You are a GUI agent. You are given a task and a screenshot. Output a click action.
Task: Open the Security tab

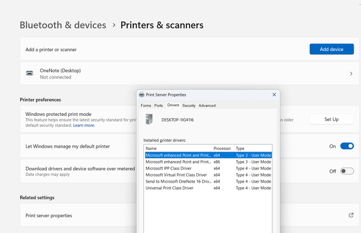click(189, 106)
